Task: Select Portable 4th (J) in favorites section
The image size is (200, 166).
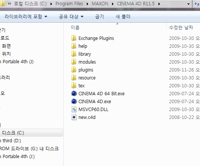Action: tap(17, 62)
